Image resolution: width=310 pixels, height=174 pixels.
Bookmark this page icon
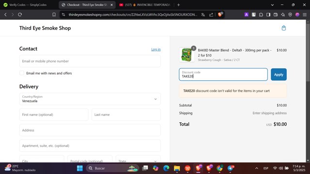pyautogui.click(x=54, y=14)
